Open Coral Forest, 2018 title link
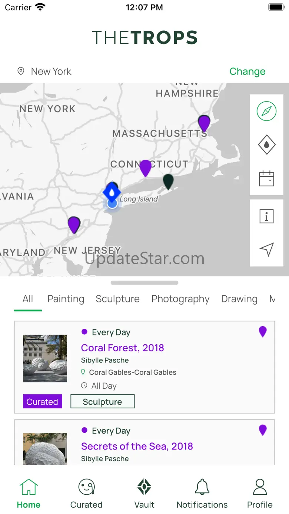This screenshot has height=514, width=289. (122, 348)
